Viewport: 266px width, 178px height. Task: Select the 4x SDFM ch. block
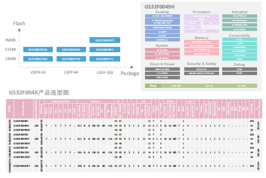click(x=162, y=40)
